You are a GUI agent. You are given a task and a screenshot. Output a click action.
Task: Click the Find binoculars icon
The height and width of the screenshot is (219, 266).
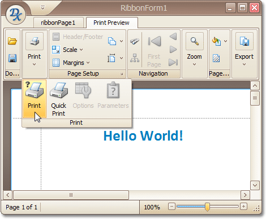(135, 41)
